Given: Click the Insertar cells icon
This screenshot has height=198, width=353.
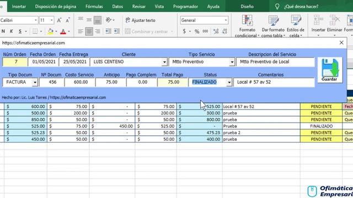Looking at the screenshot, I should click(318, 20).
